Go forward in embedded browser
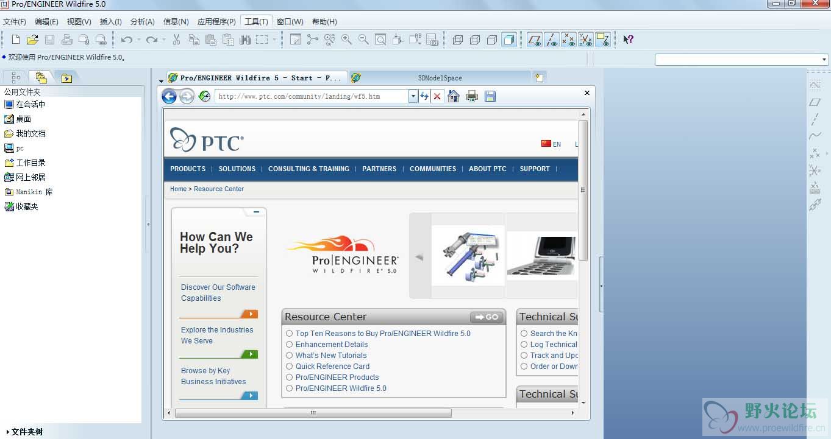Screen dimensions: 831x439 (x=187, y=96)
